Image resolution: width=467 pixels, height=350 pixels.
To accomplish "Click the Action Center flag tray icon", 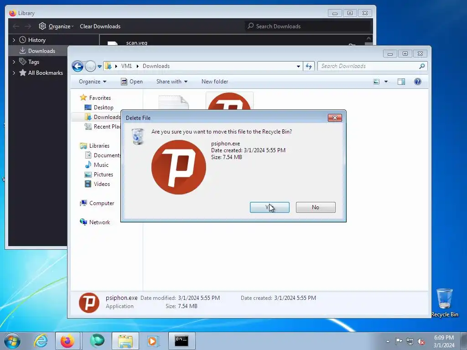I will pyautogui.click(x=399, y=341).
